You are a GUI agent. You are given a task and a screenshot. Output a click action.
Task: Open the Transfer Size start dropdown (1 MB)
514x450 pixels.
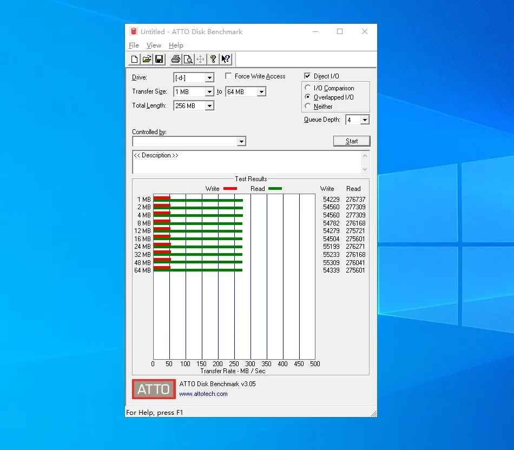coord(209,92)
